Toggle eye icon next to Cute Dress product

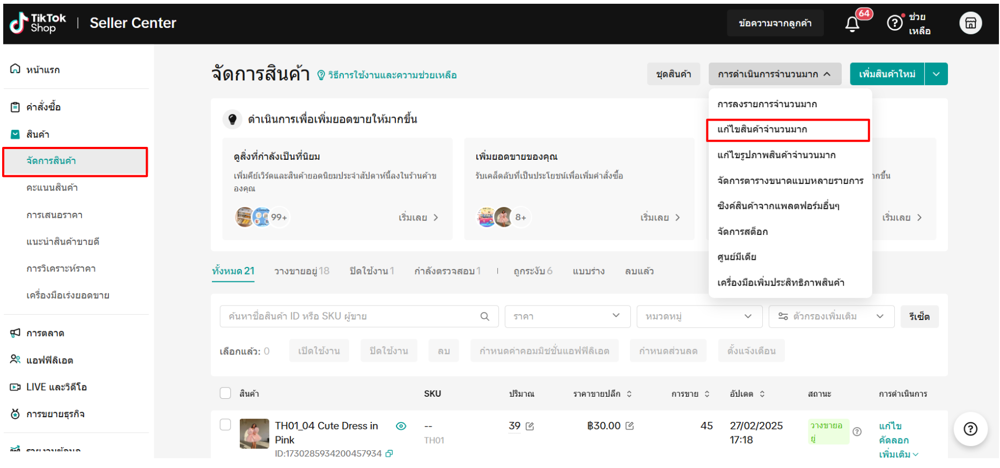click(401, 426)
